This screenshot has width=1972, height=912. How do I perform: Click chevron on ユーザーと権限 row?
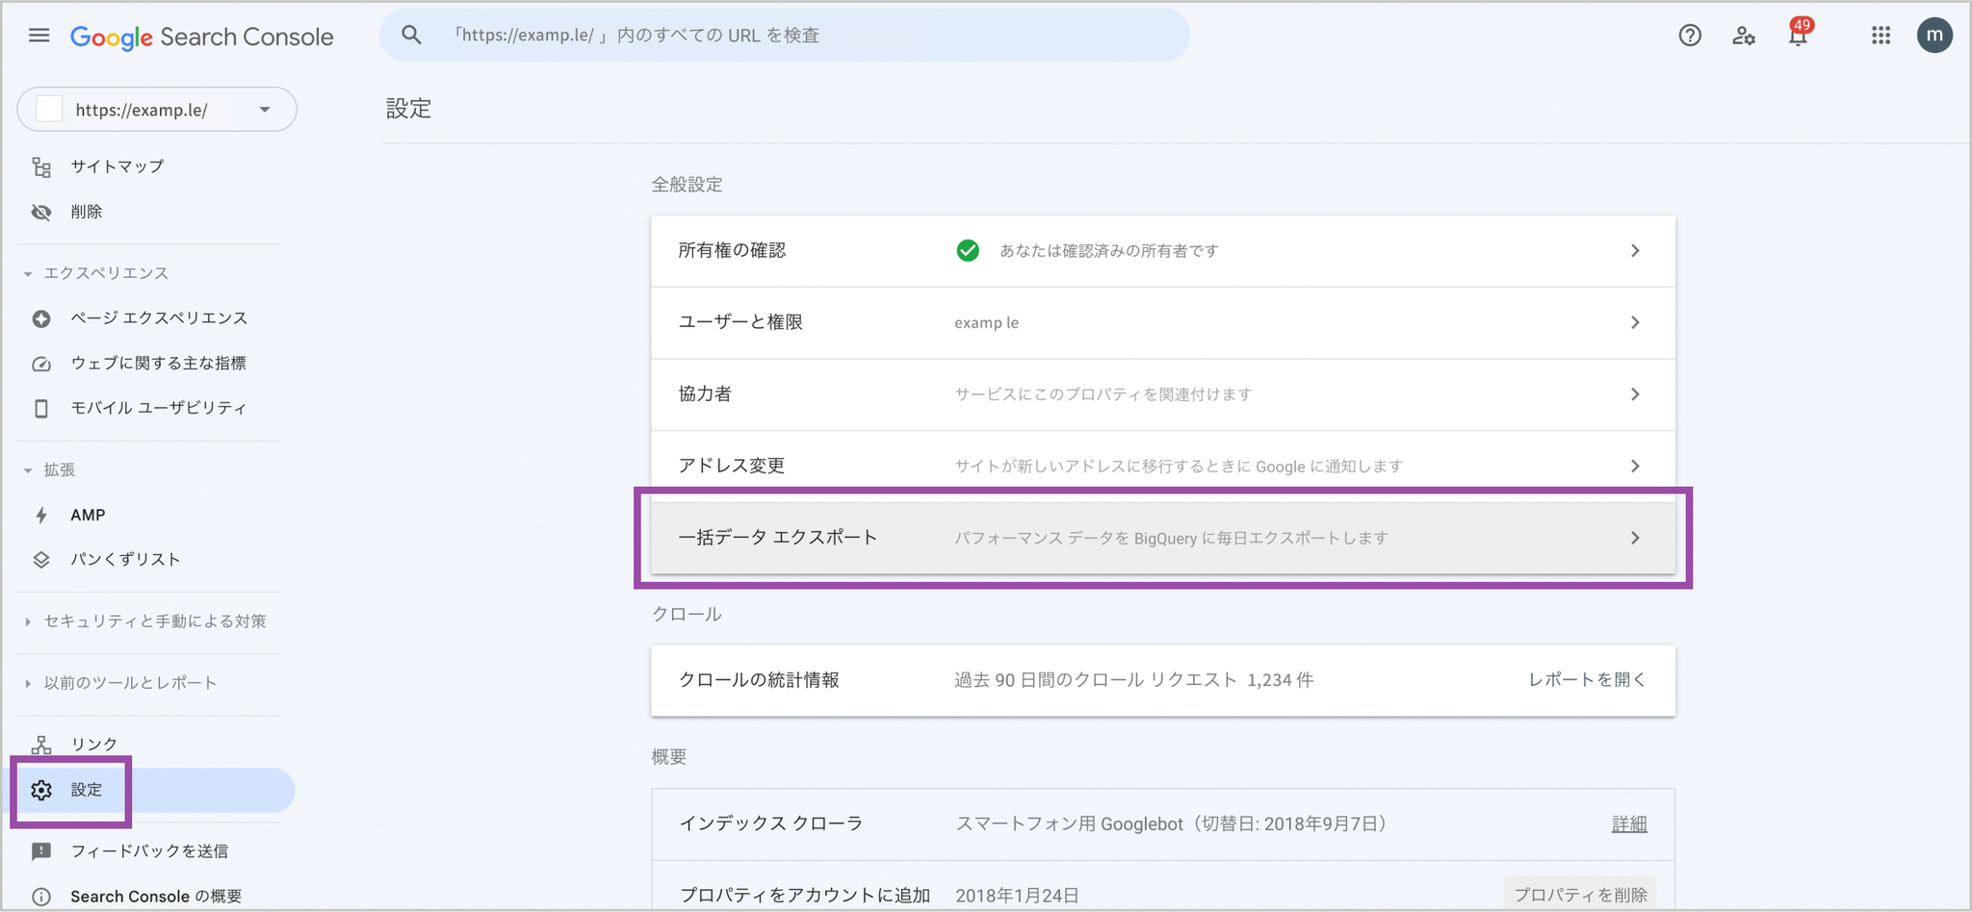click(1635, 322)
